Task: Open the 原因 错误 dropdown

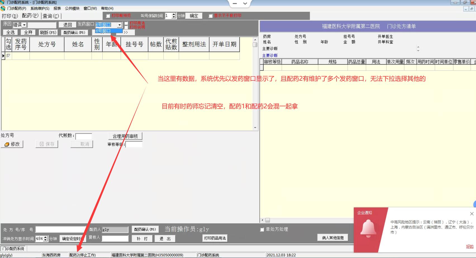Action: pyautogui.click(x=24, y=25)
